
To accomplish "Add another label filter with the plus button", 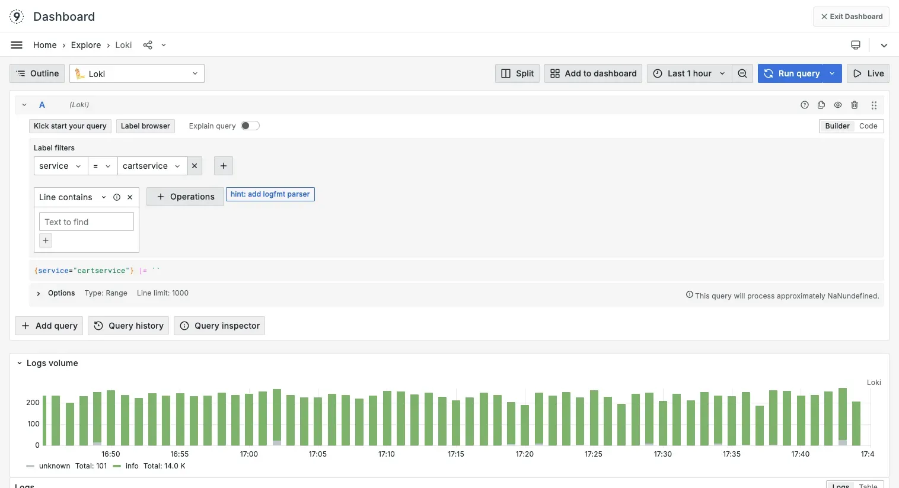I will (x=224, y=166).
